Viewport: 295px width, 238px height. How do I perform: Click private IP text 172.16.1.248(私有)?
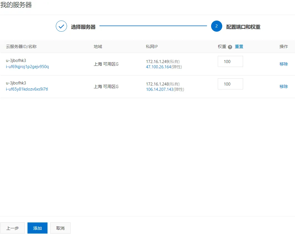tap(163, 84)
